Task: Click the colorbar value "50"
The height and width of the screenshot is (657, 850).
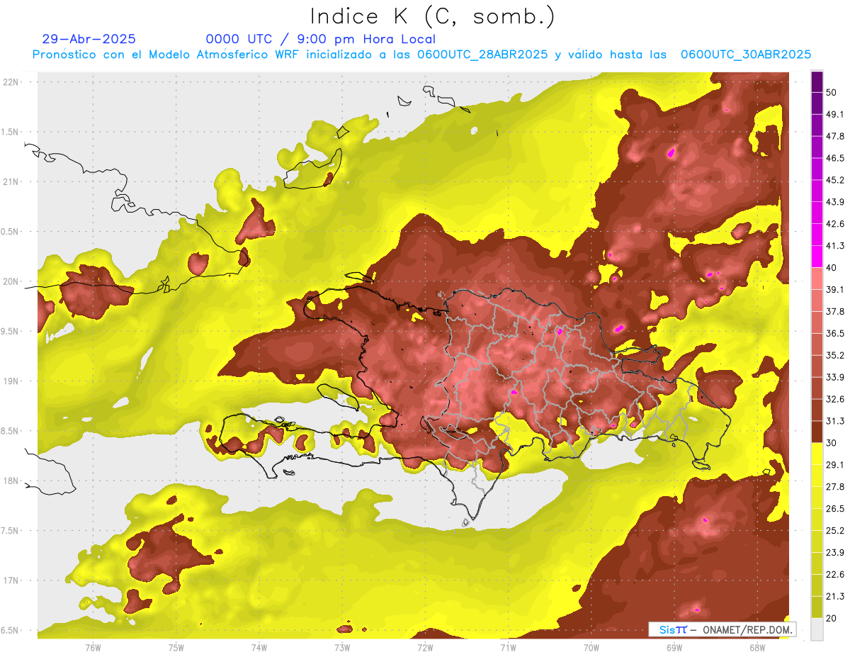Action: pyautogui.click(x=831, y=92)
